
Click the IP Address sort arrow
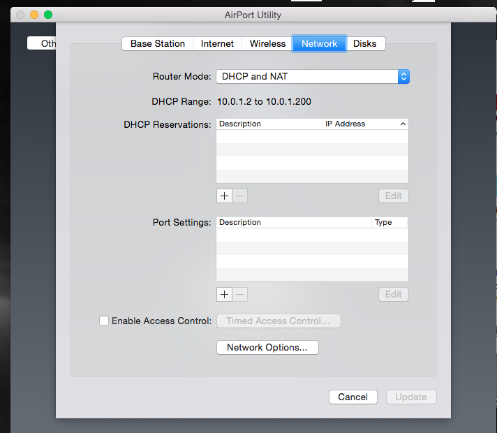tap(403, 124)
